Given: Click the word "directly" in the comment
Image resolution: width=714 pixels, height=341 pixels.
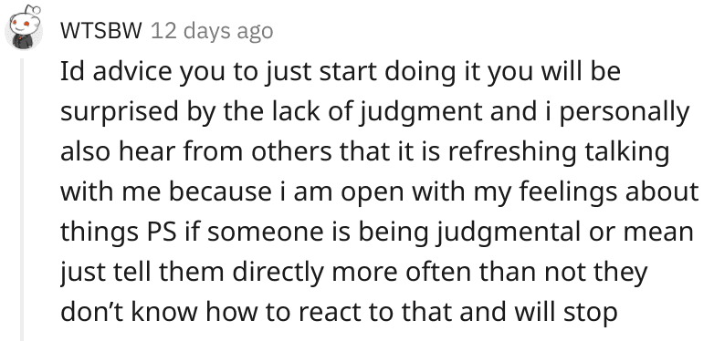Looking at the screenshot, I should point(278,273).
